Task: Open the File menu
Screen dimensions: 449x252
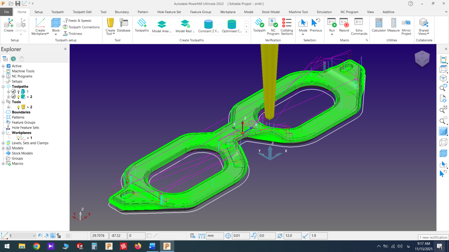Action: click(x=7, y=12)
